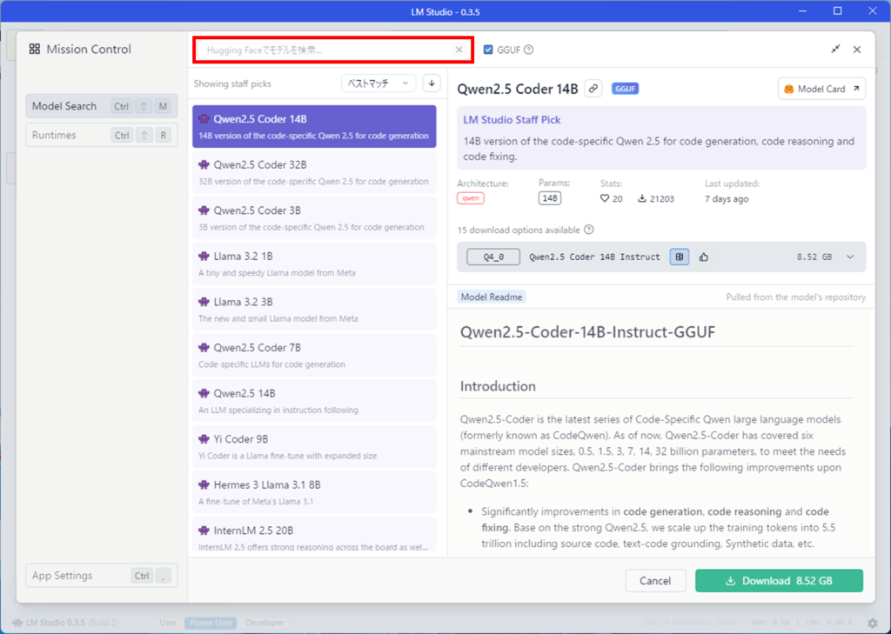Select Qwen2.5 Coder 7B model

coord(314,355)
